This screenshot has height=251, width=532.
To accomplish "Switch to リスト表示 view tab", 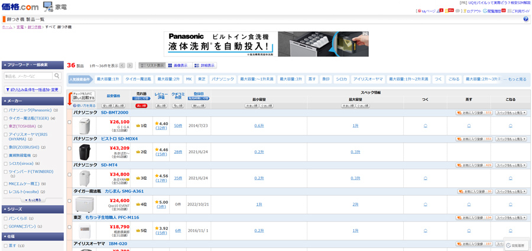I will (152, 65).
